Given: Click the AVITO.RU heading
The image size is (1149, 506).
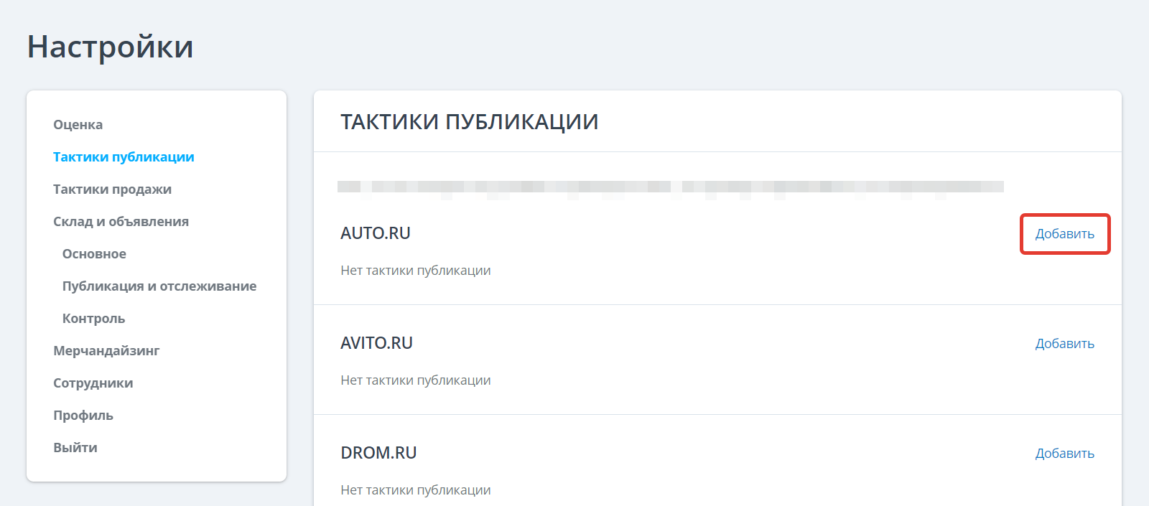Looking at the screenshot, I should pos(376,343).
